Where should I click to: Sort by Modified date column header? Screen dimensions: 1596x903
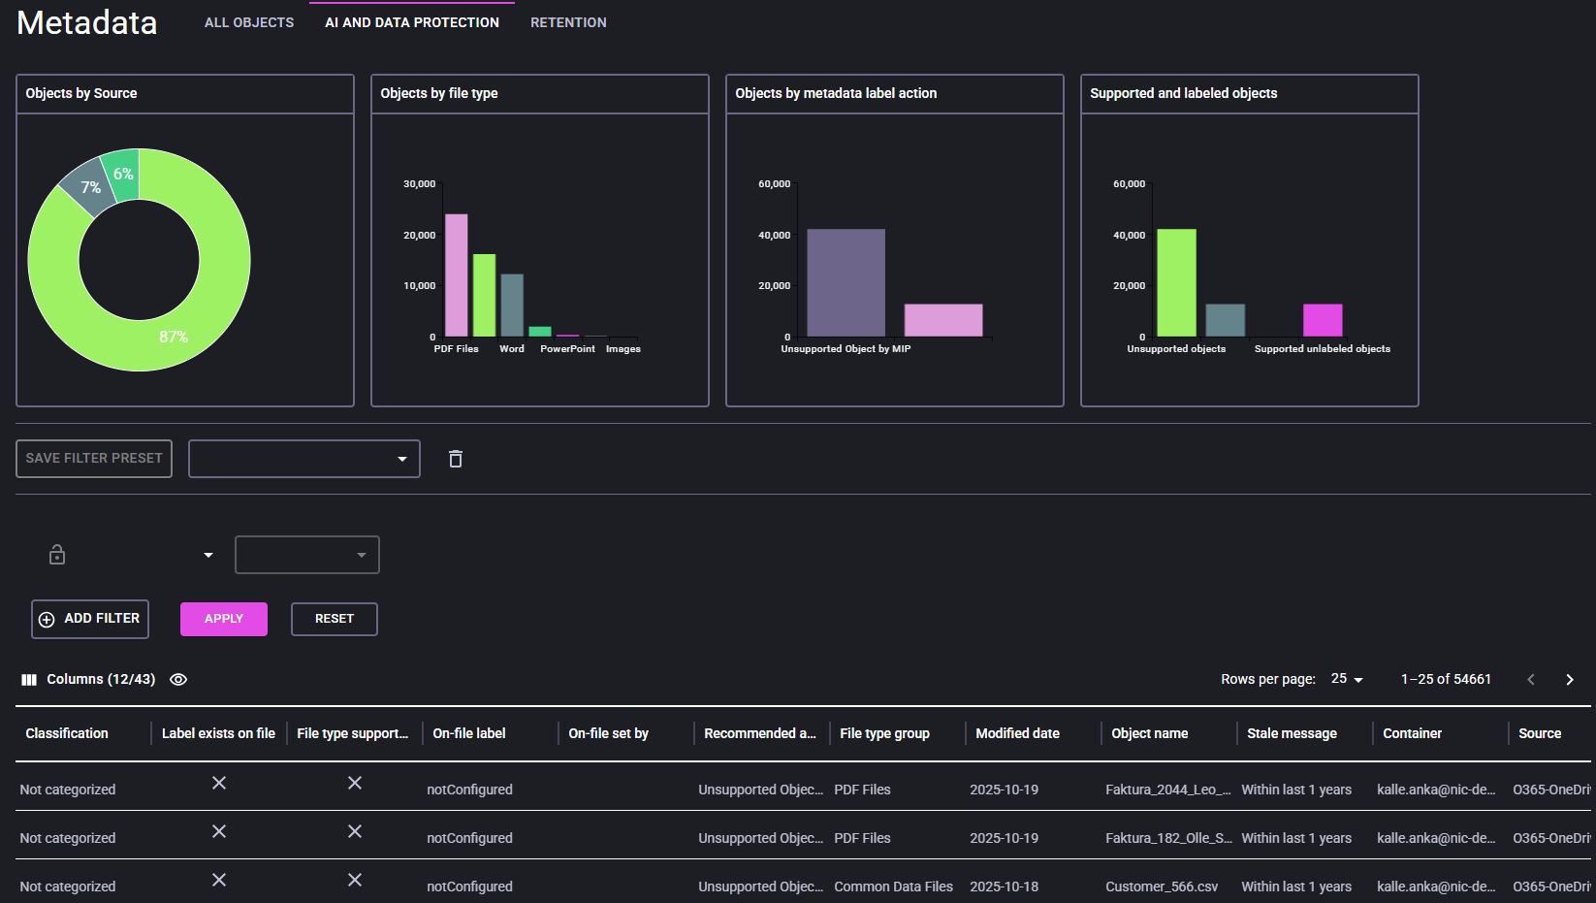coord(1017,733)
